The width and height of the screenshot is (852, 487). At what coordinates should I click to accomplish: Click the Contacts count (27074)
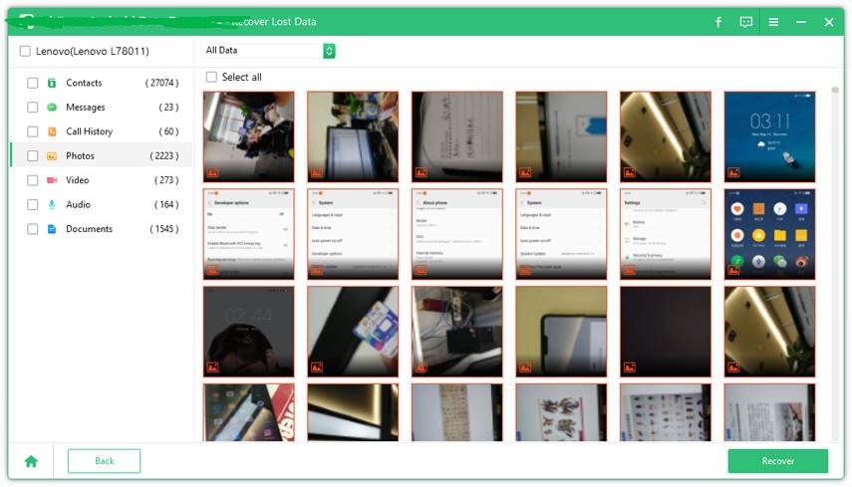coord(161,83)
